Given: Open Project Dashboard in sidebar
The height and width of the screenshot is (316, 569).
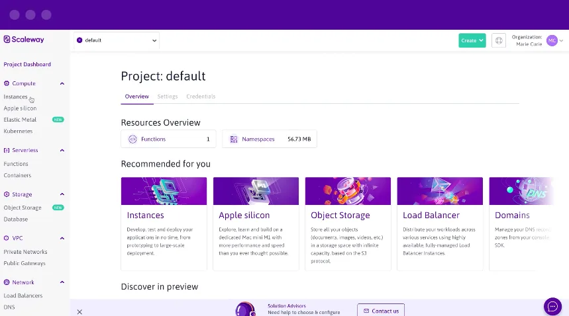Looking at the screenshot, I should pyautogui.click(x=27, y=64).
